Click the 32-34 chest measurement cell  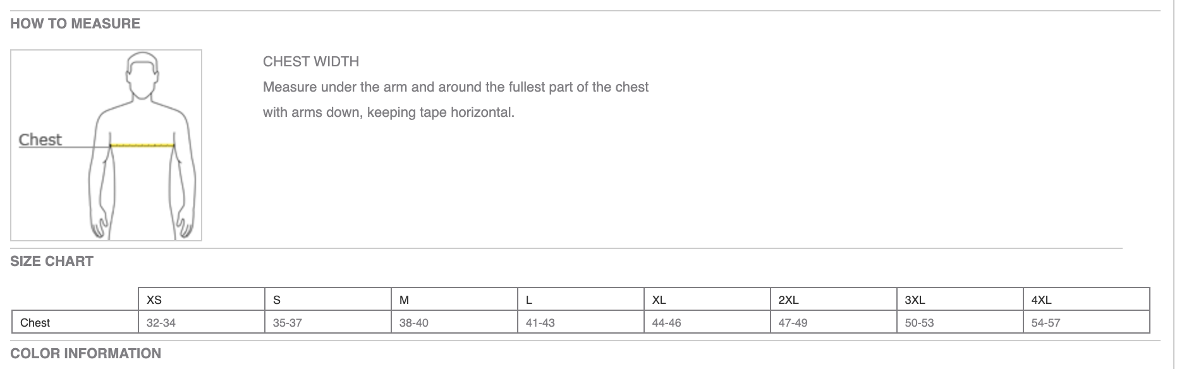[161, 323]
